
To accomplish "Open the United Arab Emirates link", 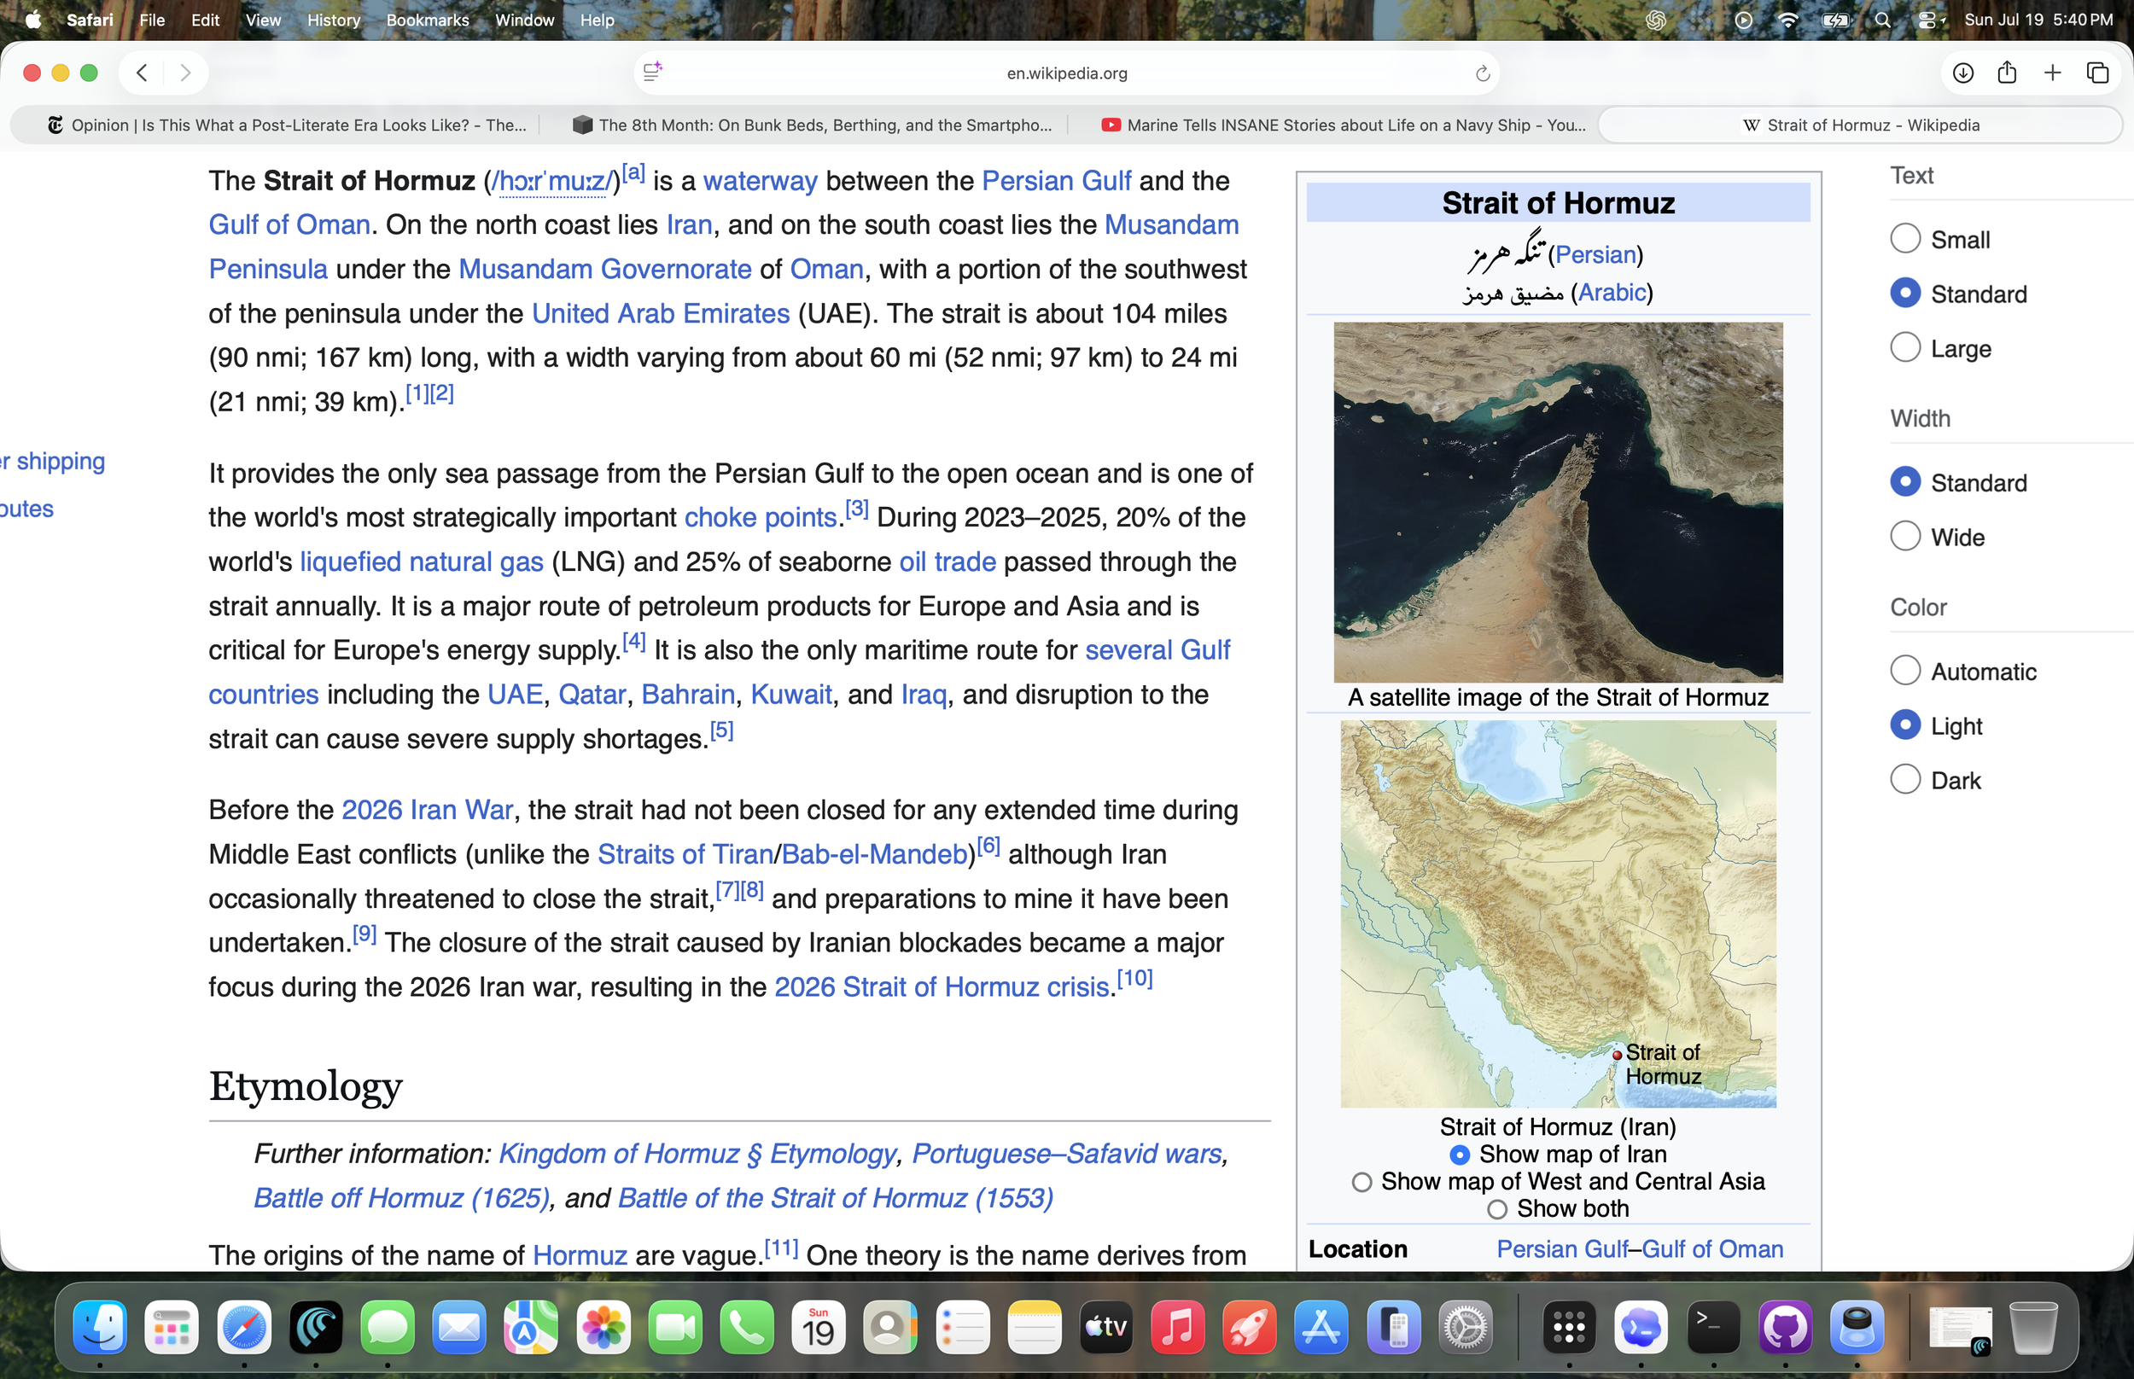I will coord(660,314).
